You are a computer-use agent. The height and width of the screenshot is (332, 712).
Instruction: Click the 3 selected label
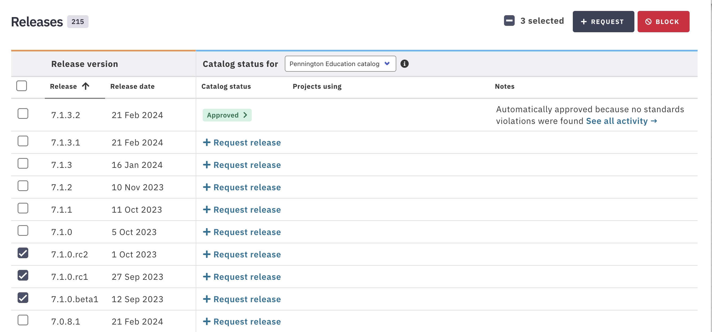(x=542, y=21)
